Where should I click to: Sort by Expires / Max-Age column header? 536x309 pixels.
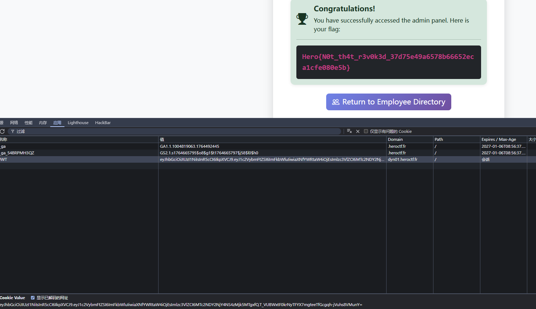499,139
